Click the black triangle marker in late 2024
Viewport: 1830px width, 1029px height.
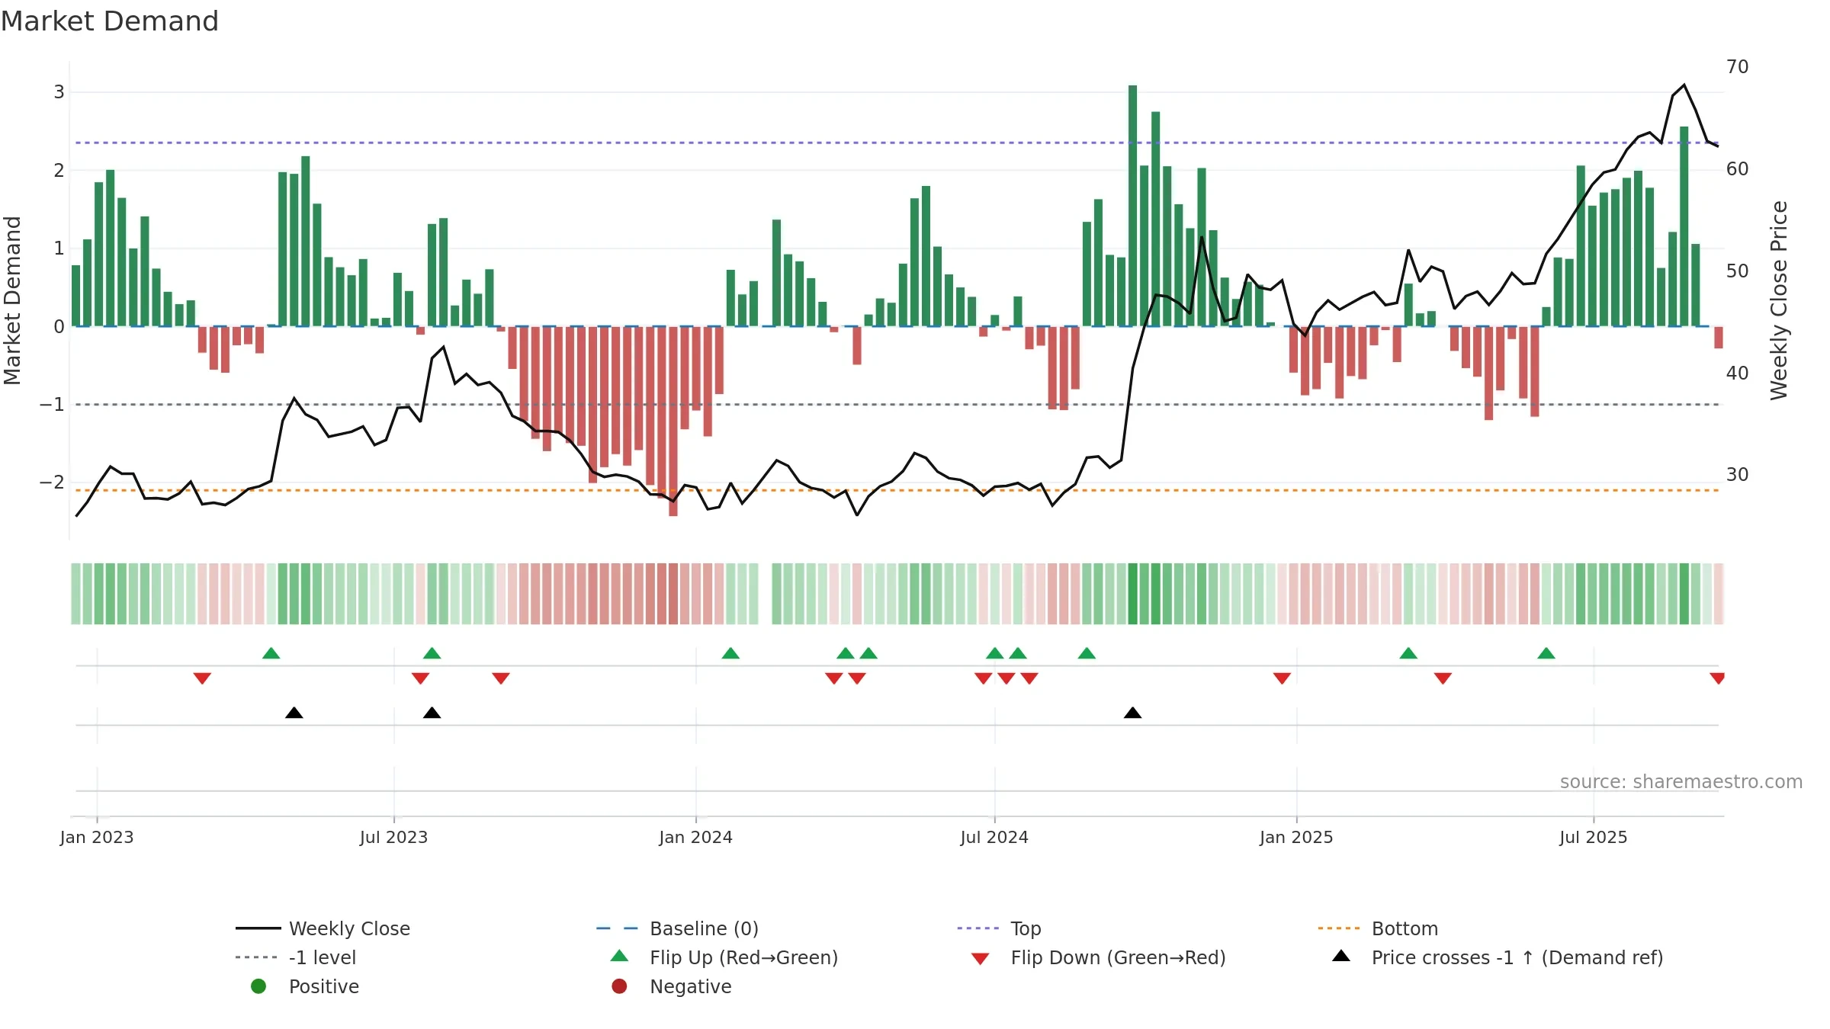(1132, 713)
